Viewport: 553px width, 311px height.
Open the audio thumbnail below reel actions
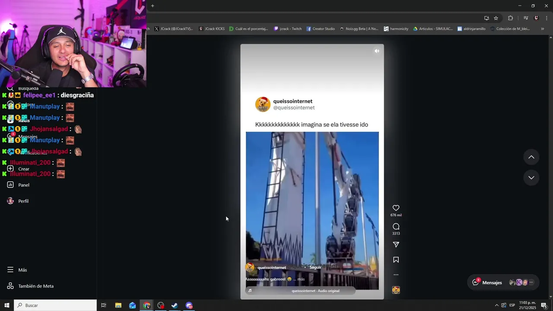(396, 290)
